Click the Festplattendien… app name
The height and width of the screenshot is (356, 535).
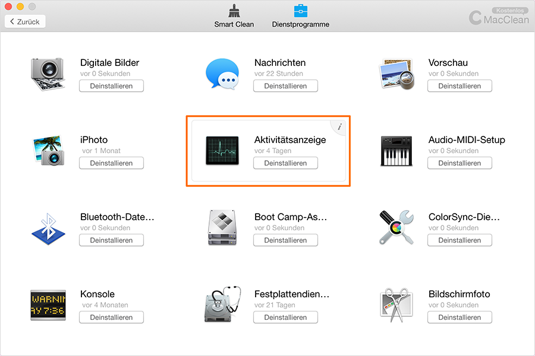click(292, 294)
